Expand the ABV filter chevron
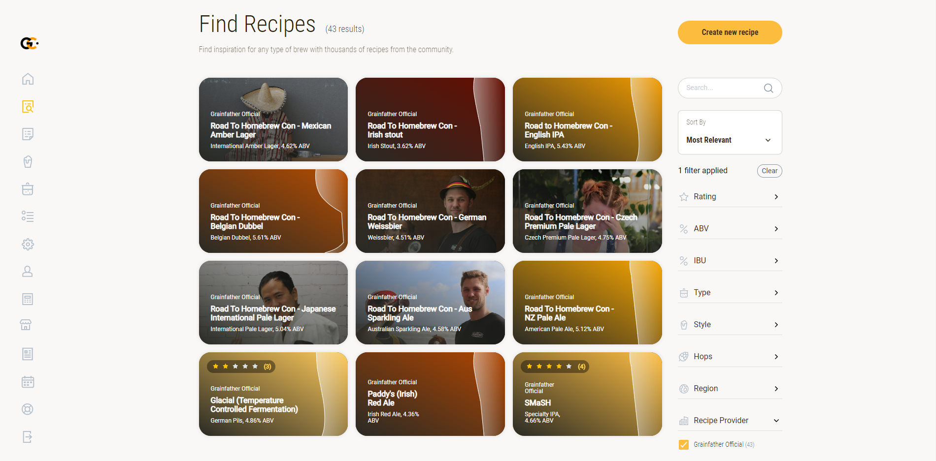936x461 pixels. [x=776, y=229]
